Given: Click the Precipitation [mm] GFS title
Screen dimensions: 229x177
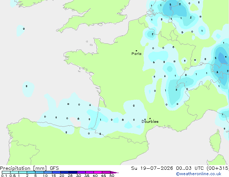Looking at the screenshot, I should click(29, 168).
